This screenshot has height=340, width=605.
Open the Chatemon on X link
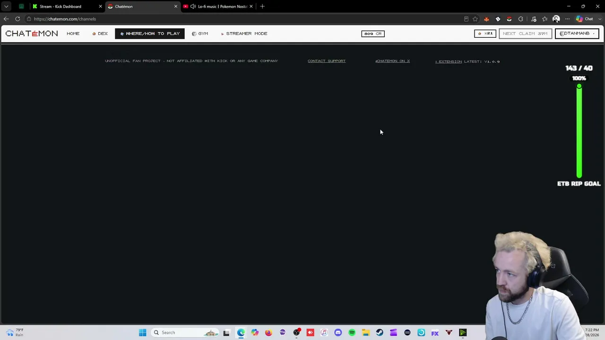392,61
